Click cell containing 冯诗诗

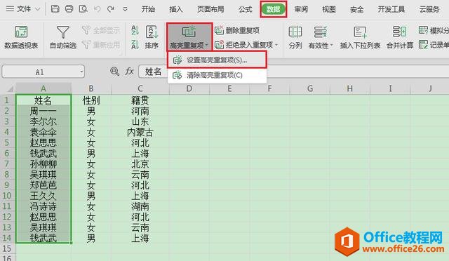coord(43,206)
